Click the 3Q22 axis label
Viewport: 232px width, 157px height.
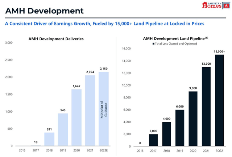pyautogui.click(x=219, y=151)
